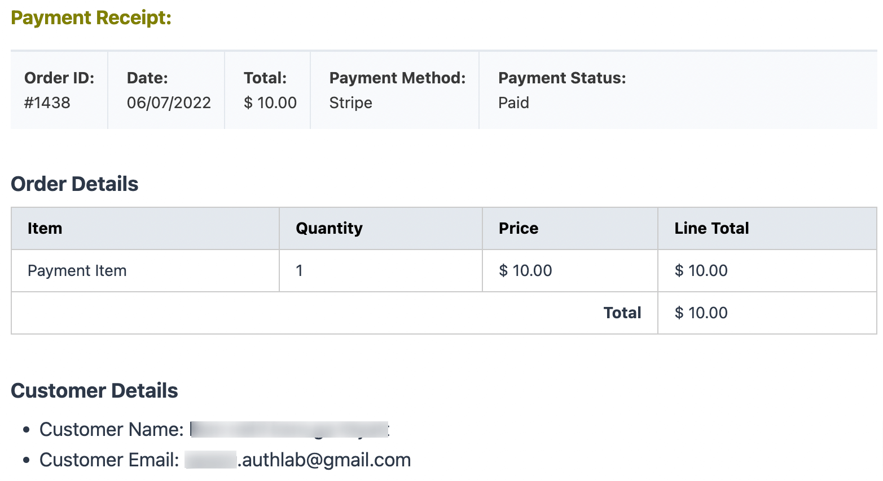Click the Payment Status label
The width and height of the screenshot is (883, 481).
pyautogui.click(x=562, y=78)
